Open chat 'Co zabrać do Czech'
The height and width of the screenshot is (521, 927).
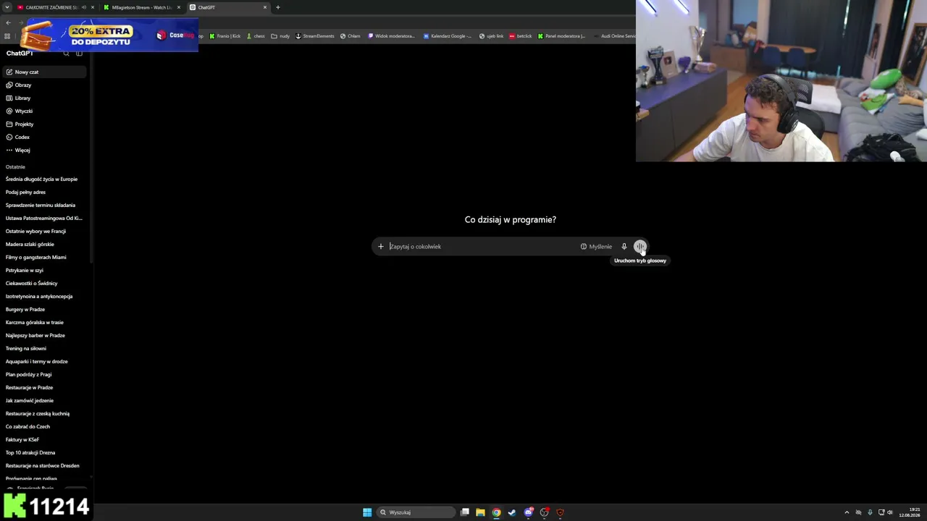coord(44,427)
